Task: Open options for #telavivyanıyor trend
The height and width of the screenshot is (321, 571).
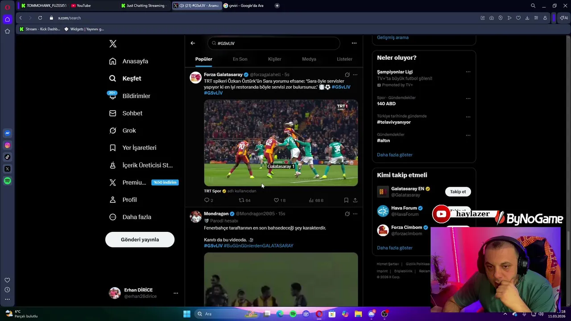Action: [468, 117]
